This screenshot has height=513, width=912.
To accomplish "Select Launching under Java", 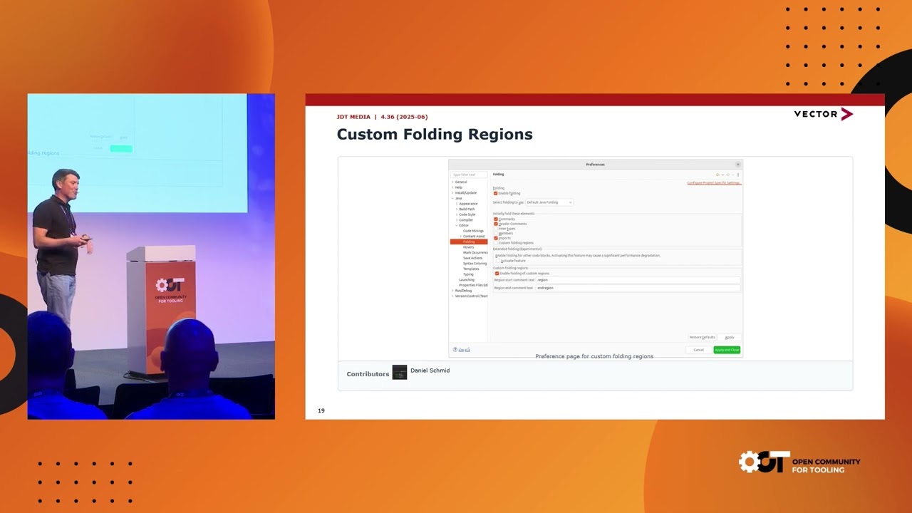I will point(467,280).
